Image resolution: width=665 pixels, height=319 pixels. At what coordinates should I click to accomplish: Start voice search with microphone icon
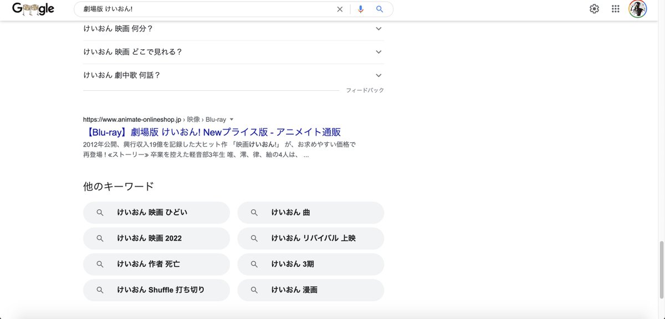(x=361, y=9)
